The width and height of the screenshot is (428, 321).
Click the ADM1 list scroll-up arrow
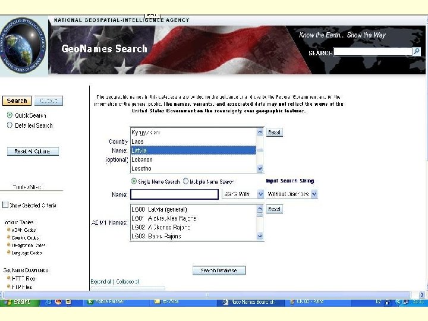[x=260, y=209]
